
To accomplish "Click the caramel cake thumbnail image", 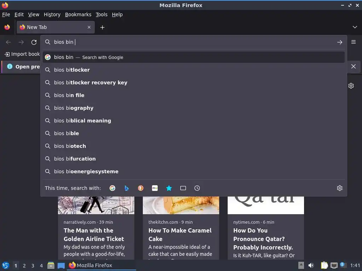I will [x=181, y=205].
